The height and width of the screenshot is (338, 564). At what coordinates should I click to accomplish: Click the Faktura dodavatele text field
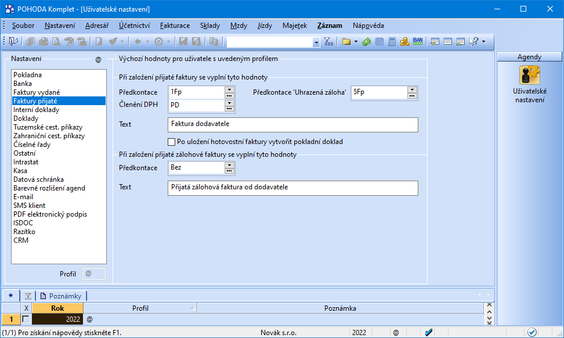(293, 124)
